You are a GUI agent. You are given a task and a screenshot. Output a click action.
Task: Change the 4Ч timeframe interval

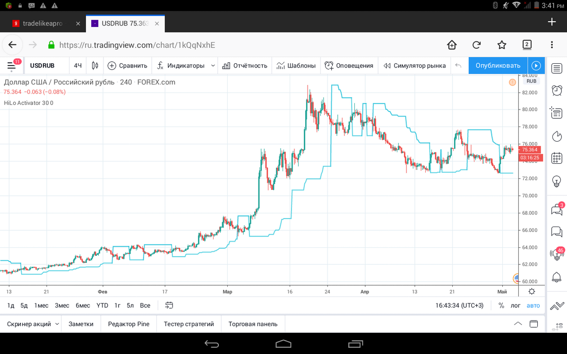78,66
